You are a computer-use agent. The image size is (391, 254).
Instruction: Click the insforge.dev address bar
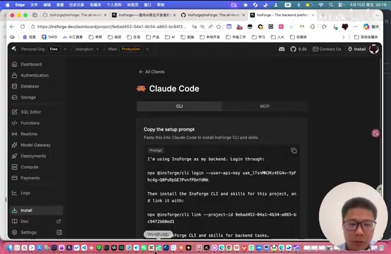click(x=112, y=26)
